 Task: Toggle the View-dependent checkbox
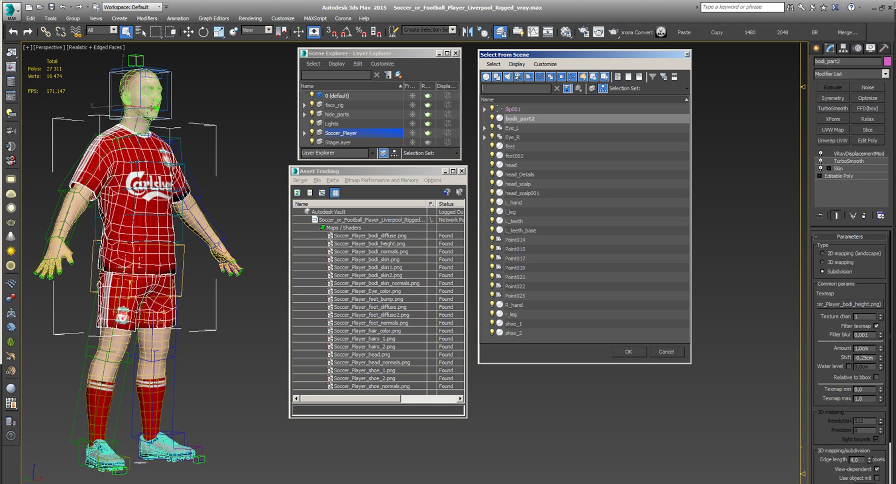pyautogui.click(x=877, y=469)
